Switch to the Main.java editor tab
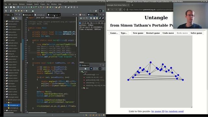The image size is (208, 117). tap(28, 15)
